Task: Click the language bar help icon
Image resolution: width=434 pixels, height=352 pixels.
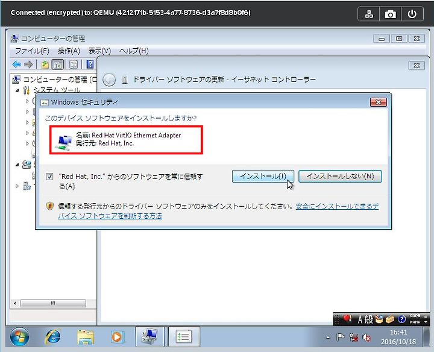Action: coord(401,319)
